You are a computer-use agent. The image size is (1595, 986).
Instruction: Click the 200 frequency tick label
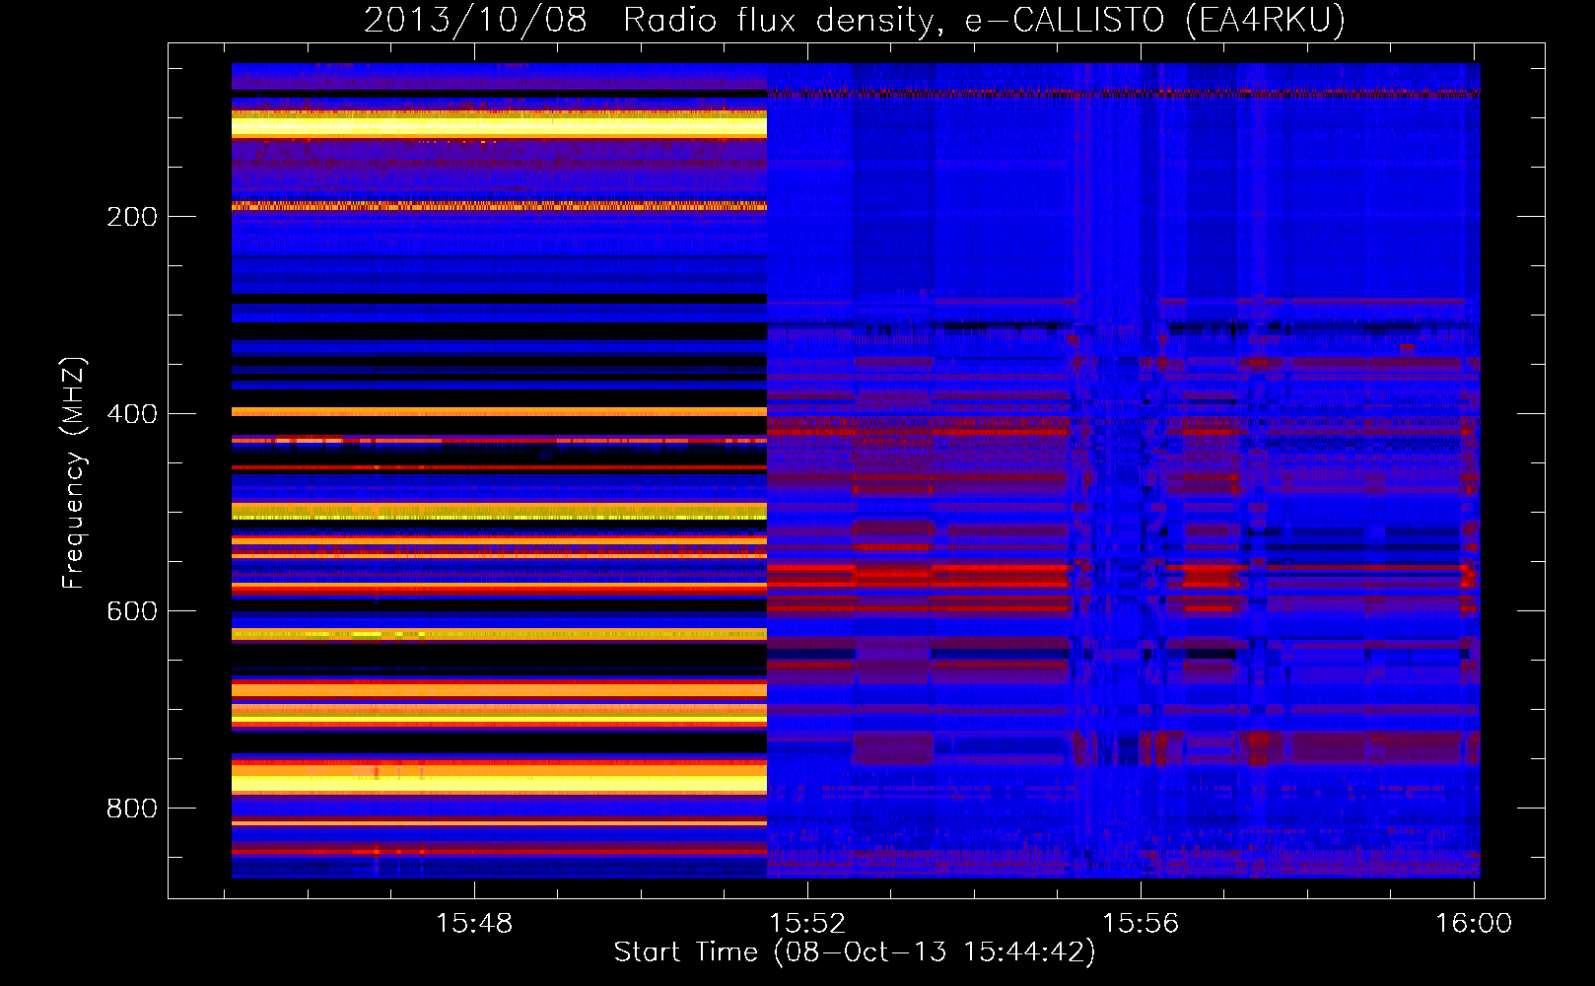[x=132, y=217]
